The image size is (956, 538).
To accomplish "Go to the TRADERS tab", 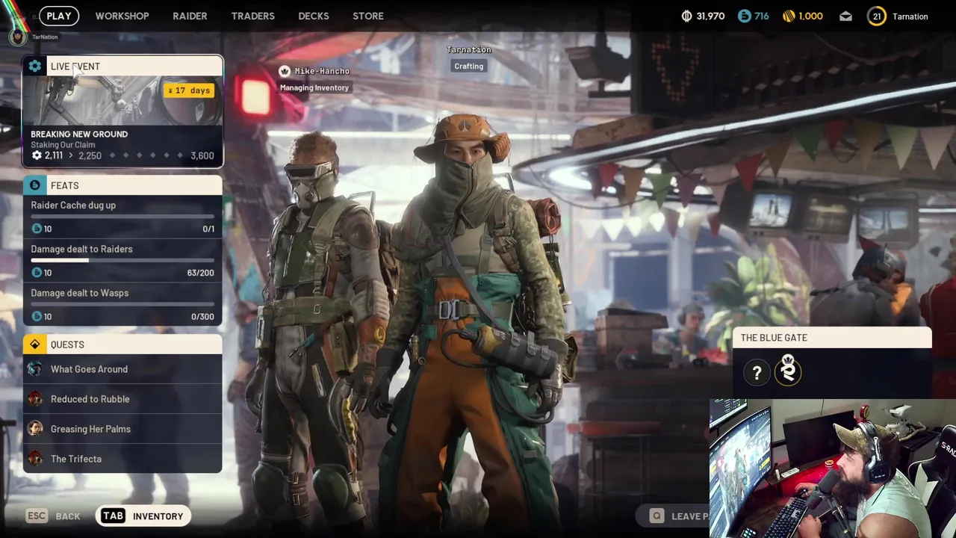I will (252, 16).
